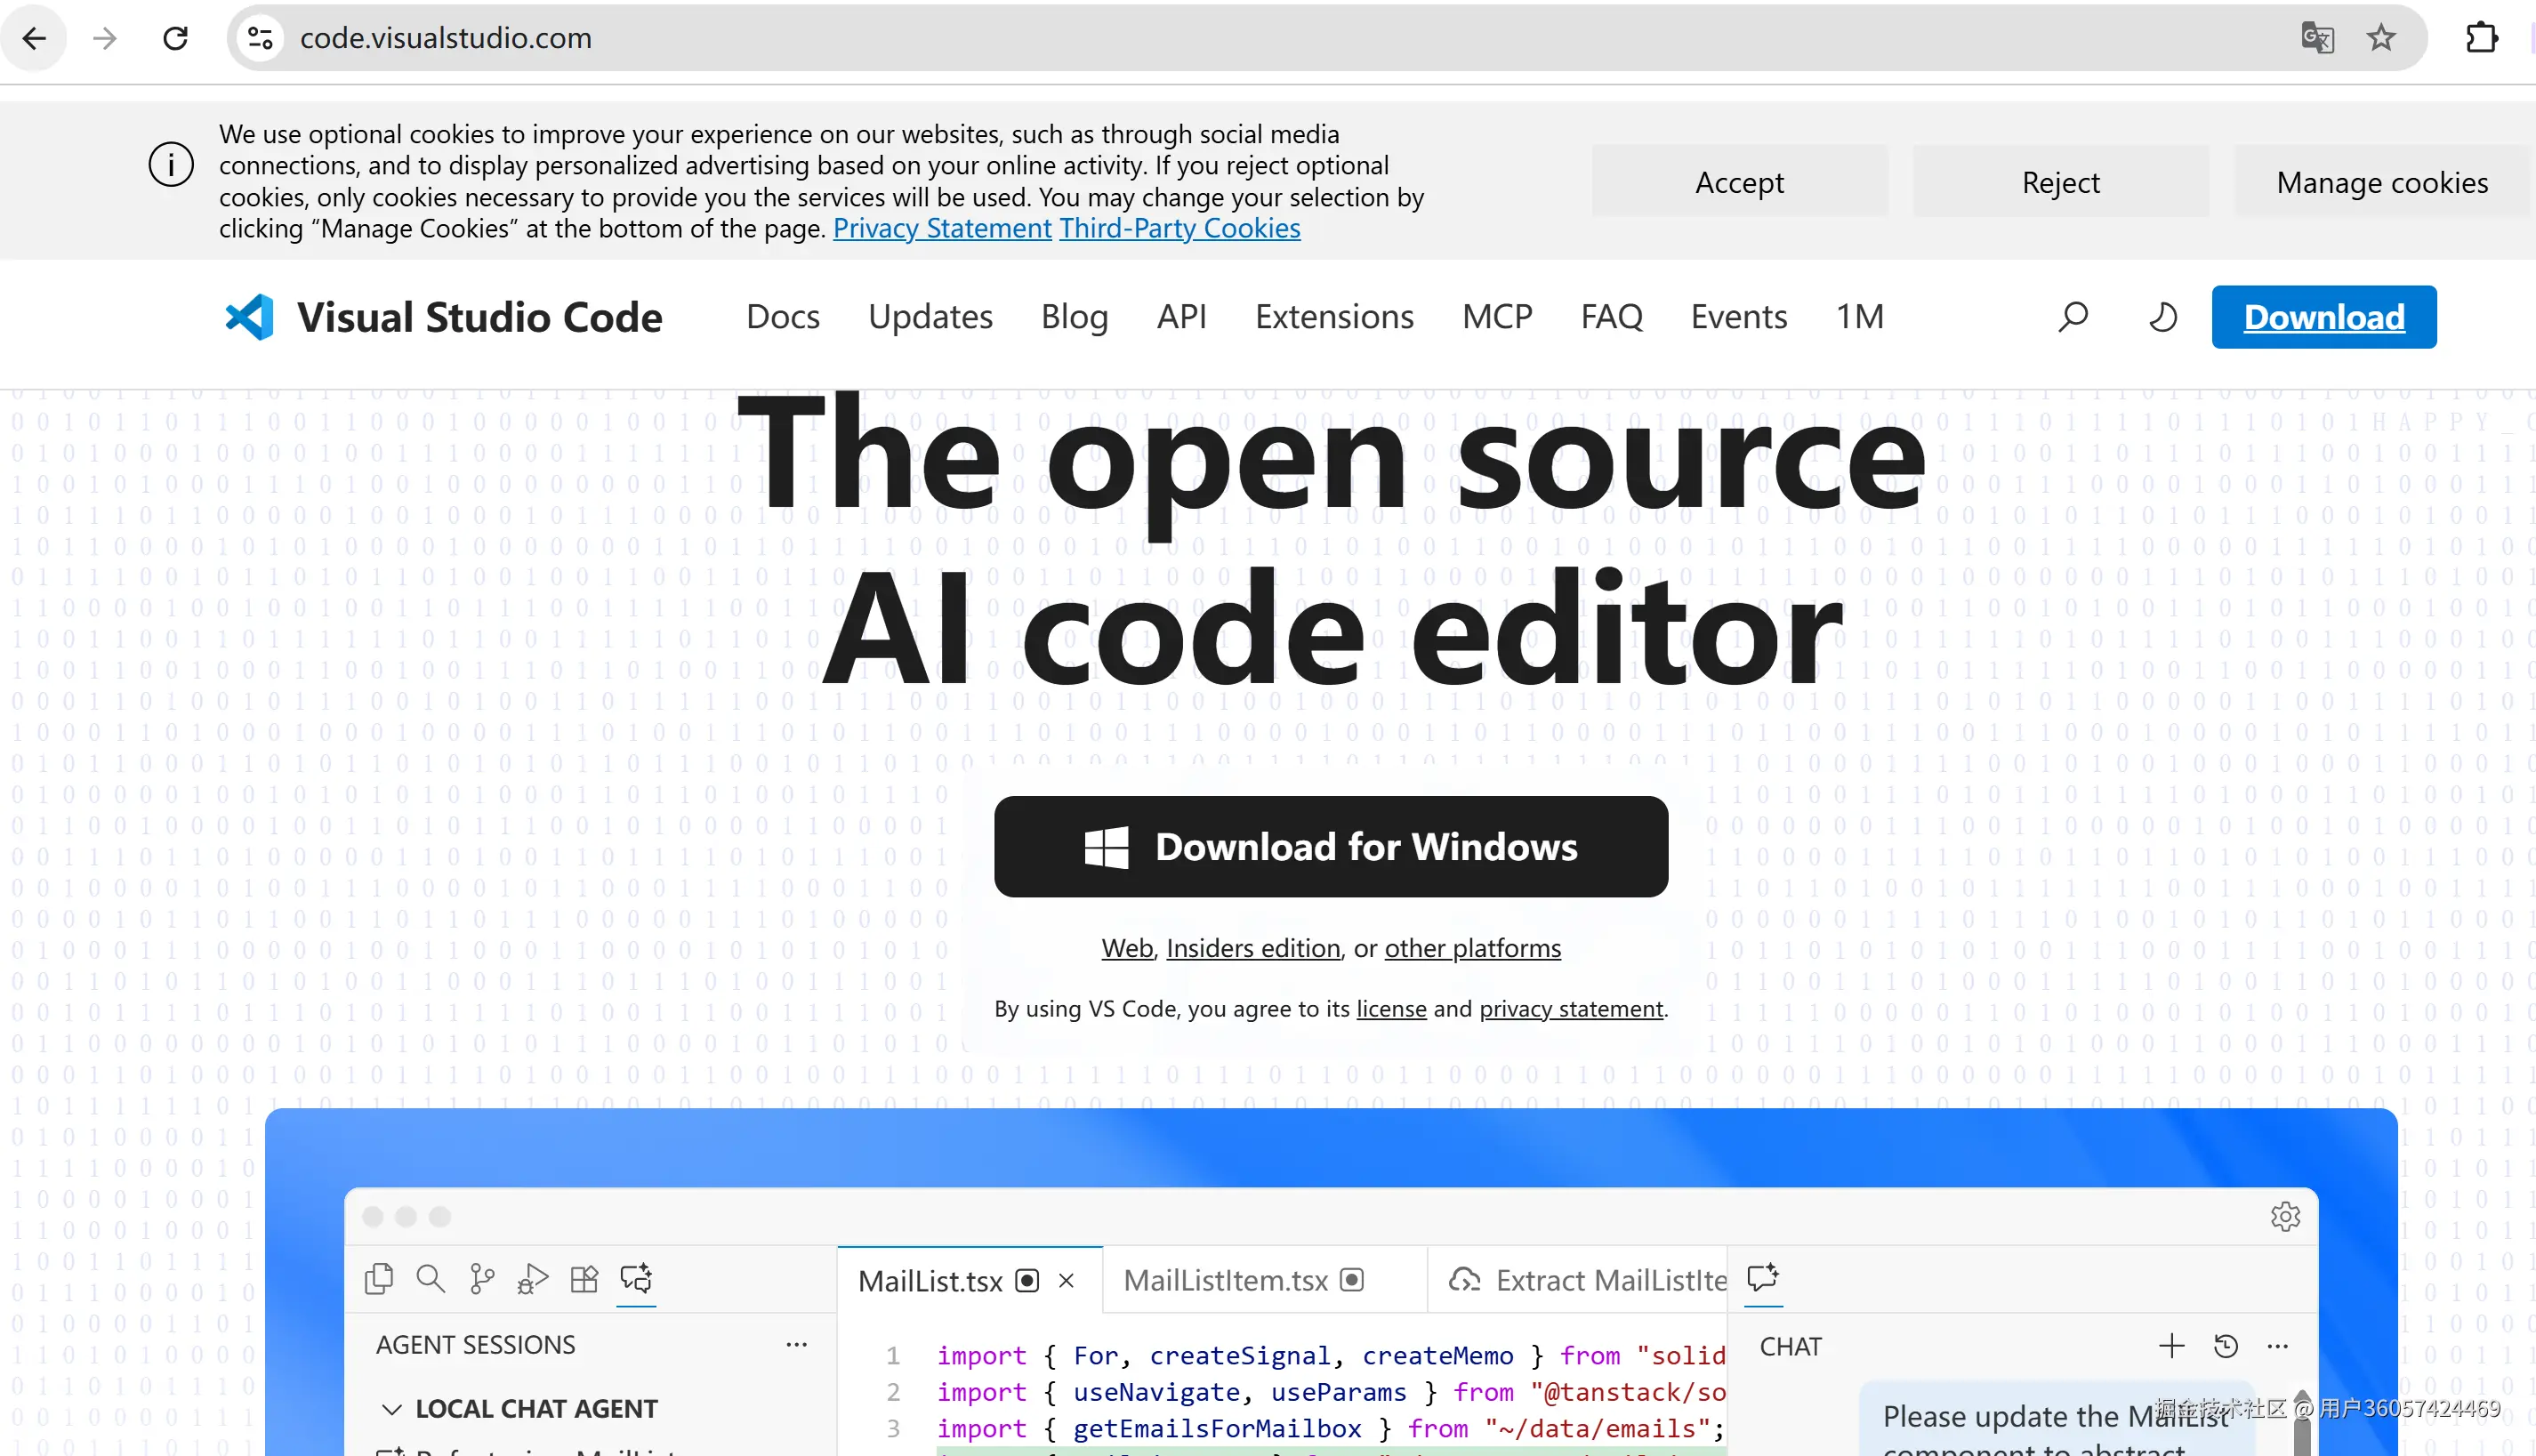Open AGENT SESSIONS more actions ellipsis
2536x1456 pixels.
796,1344
